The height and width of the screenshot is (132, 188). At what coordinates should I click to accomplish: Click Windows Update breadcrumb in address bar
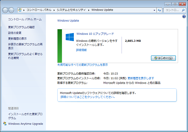[102, 10]
